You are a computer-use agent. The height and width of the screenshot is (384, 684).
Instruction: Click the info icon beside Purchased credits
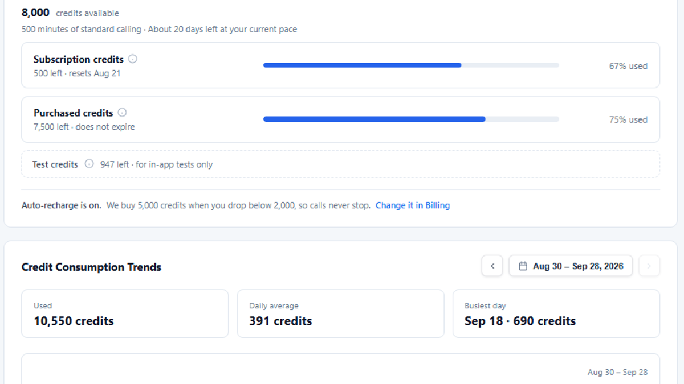click(x=122, y=112)
